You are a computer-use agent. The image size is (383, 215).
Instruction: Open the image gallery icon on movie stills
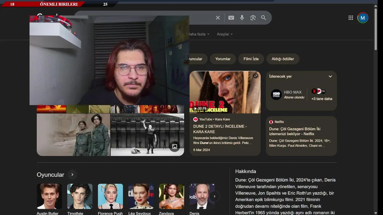click(x=174, y=146)
